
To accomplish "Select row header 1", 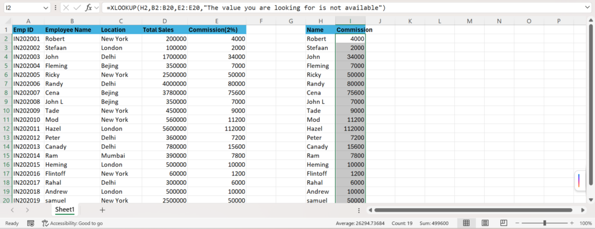I will coord(6,30).
